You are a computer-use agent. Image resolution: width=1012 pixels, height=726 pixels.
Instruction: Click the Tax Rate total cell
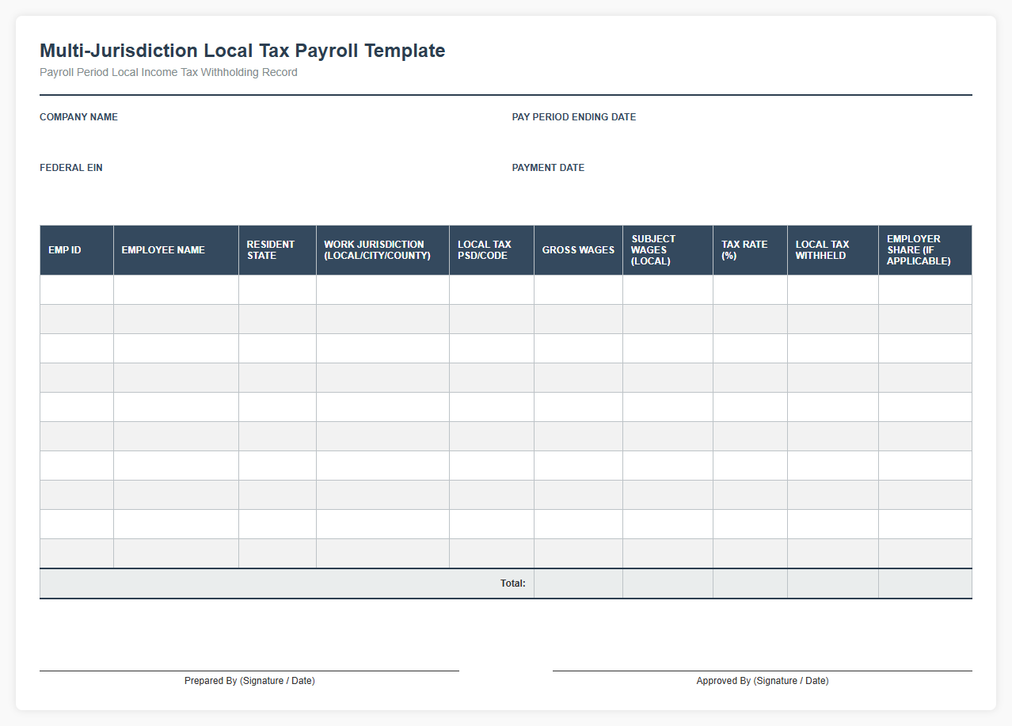click(x=750, y=583)
